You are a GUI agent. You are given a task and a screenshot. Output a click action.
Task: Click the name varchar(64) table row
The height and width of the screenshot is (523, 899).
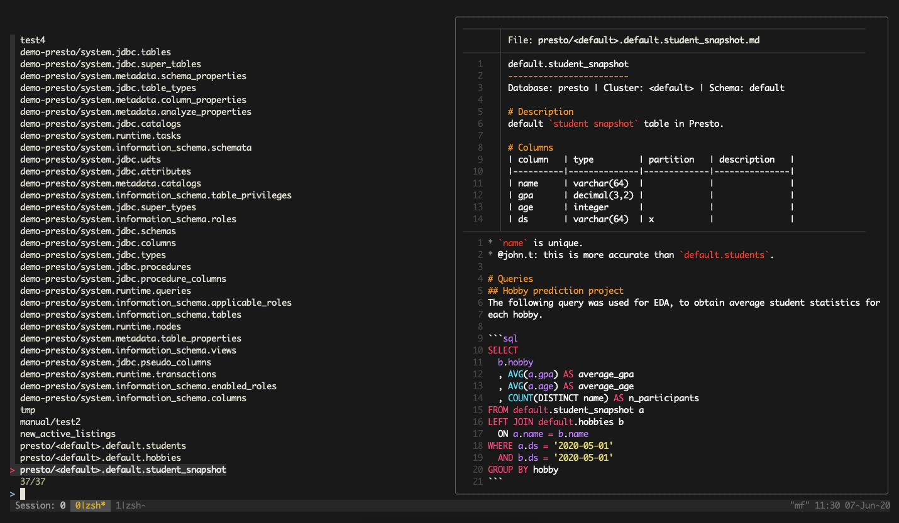[651, 183]
